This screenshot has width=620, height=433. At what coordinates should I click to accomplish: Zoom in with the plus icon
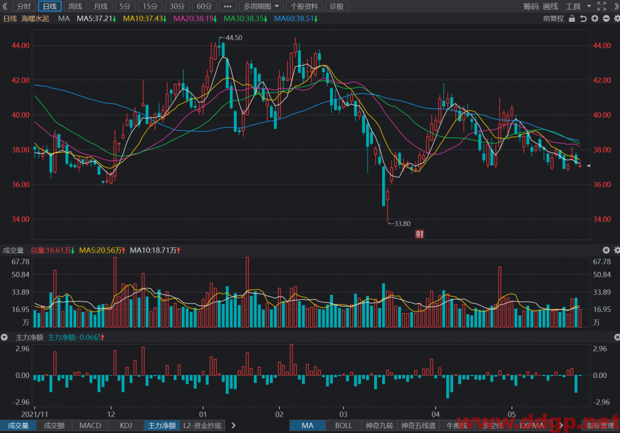[595, 19]
